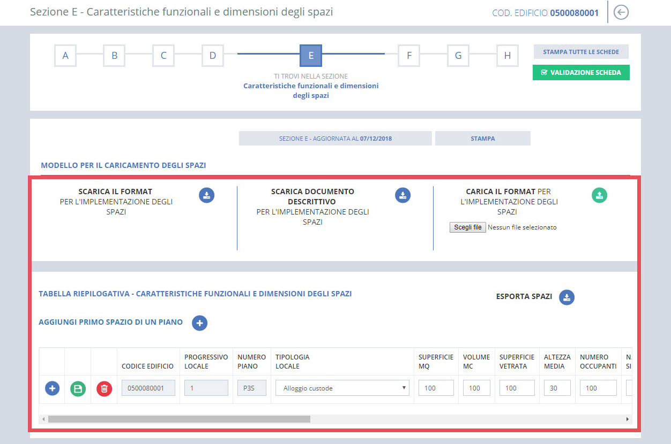The height and width of the screenshot is (444, 671).
Task: Click the blue plus icon in the table row
Action: [x=52, y=389]
